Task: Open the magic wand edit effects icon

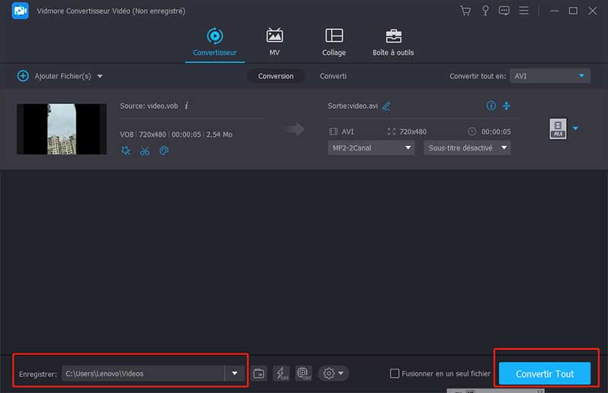Action: click(126, 151)
